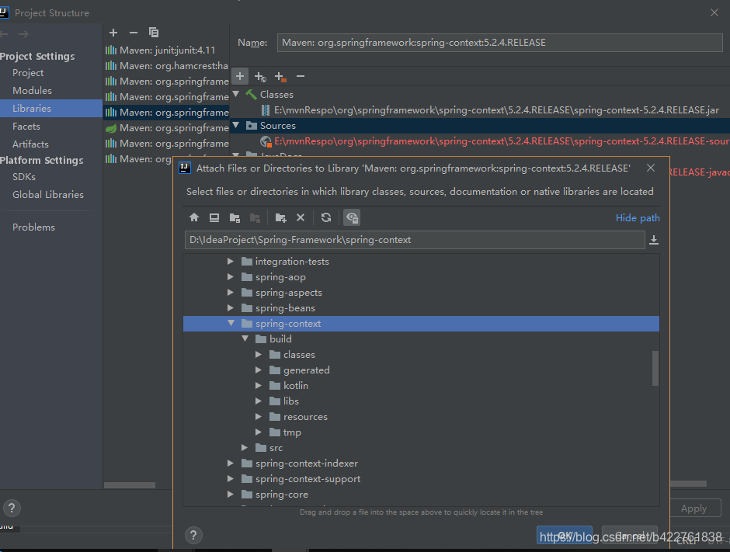Expand the spring-aspects folder
Viewport: 730px width, 552px height.
pyautogui.click(x=231, y=292)
